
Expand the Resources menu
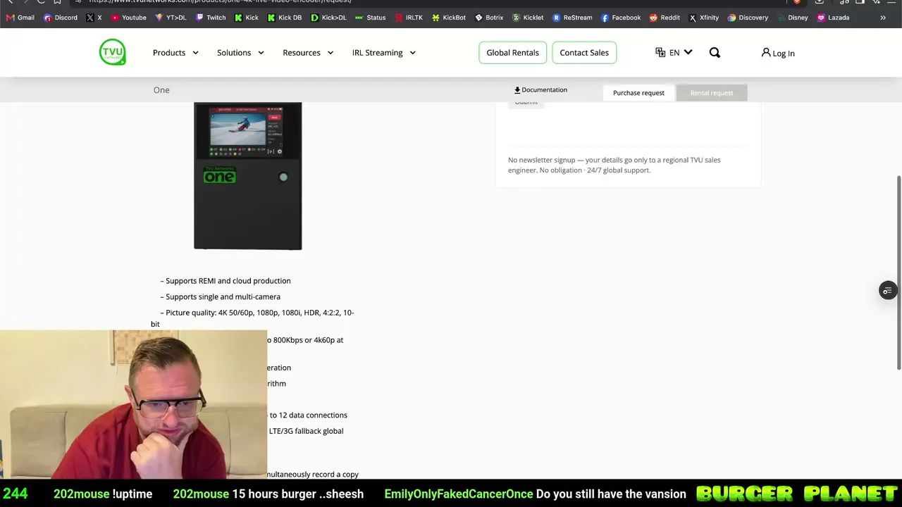click(x=308, y=53)
